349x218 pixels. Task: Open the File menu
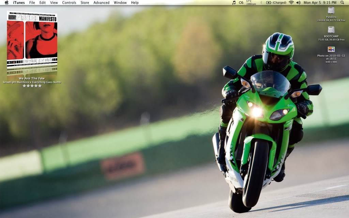(32, 3)
